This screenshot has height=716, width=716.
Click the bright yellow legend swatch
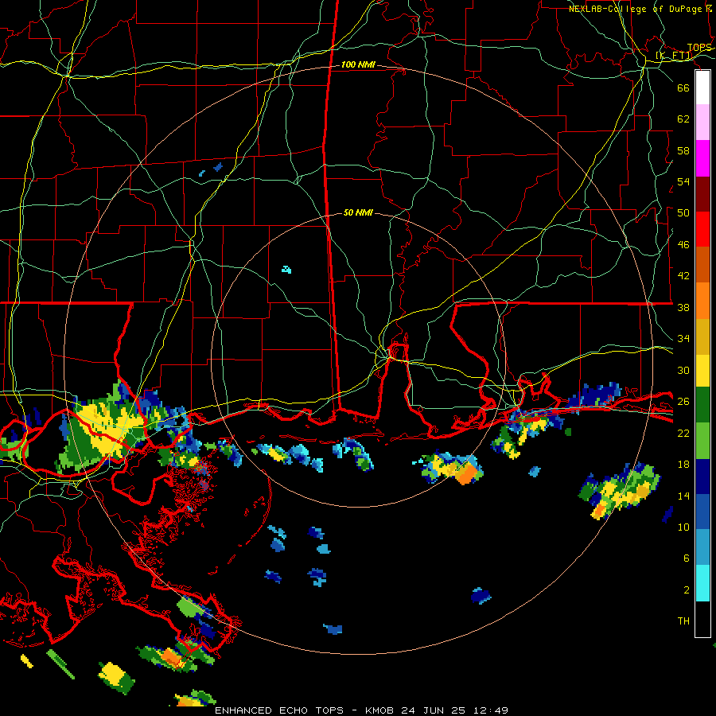[x=702, y=371]
